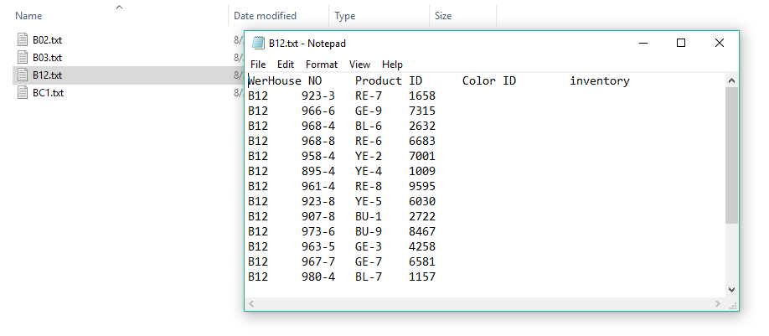Click the 'Color' header word
The width and height of the screenshot is (769, 336).
479,81
